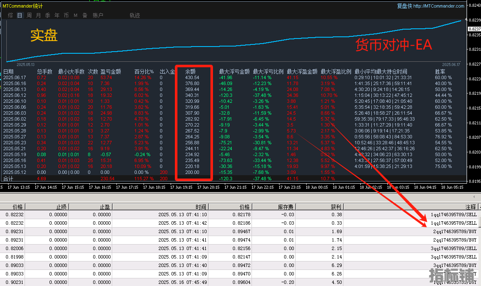Click the 0.38 profit cell
This screenshot has width=481, height=286.
pyautogui.click(x=337, y=214)
